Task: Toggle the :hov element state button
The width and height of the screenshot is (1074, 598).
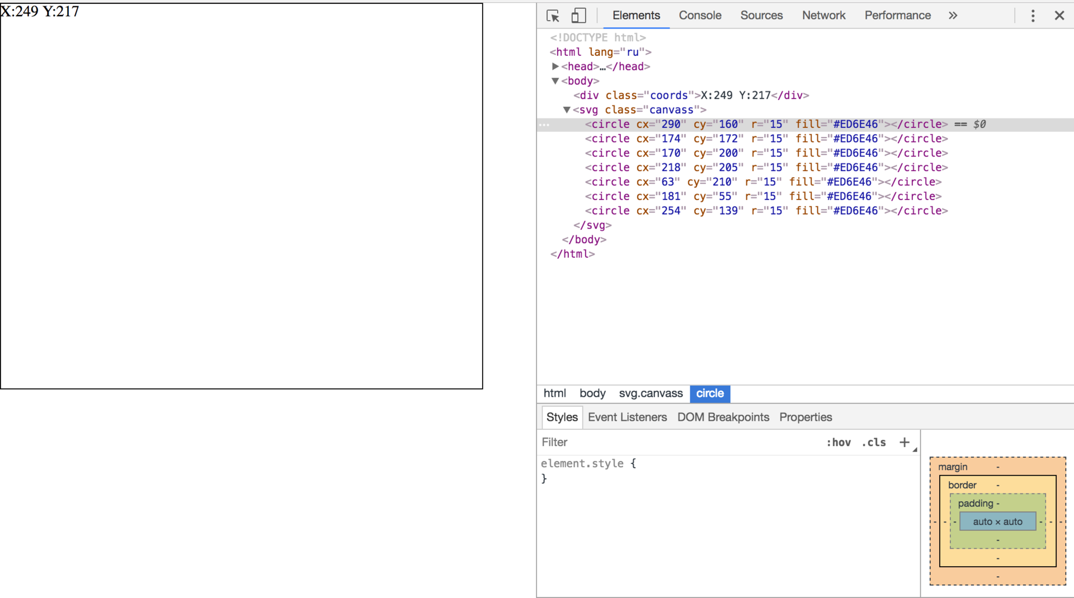Action: (x=839, y=442)
